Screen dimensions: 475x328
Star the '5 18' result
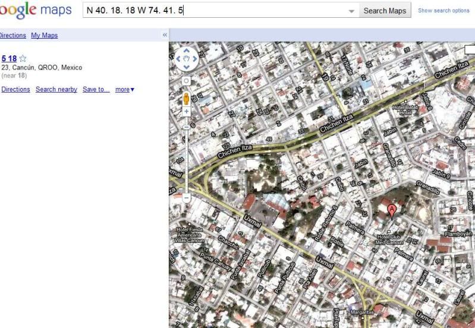[23, 58]
